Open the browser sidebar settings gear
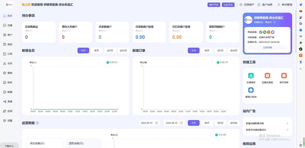Viewport: 305px width, 148px height. [x=301, y=145]
